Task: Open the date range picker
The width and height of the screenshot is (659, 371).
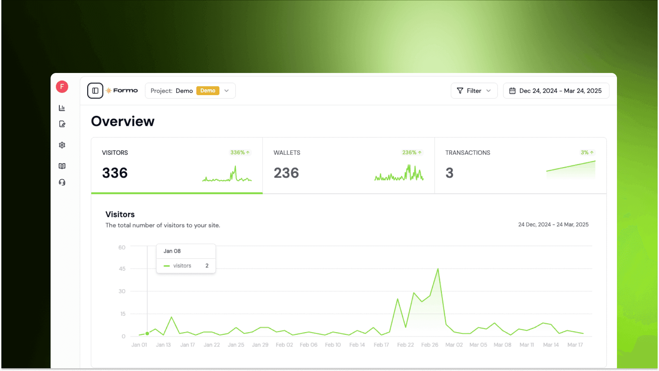Action: (556, 91)
